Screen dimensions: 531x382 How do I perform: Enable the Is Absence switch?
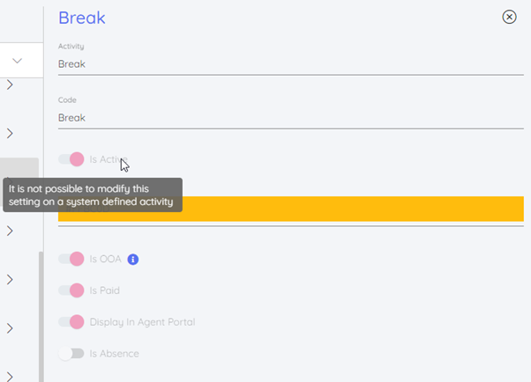[71, 354]
